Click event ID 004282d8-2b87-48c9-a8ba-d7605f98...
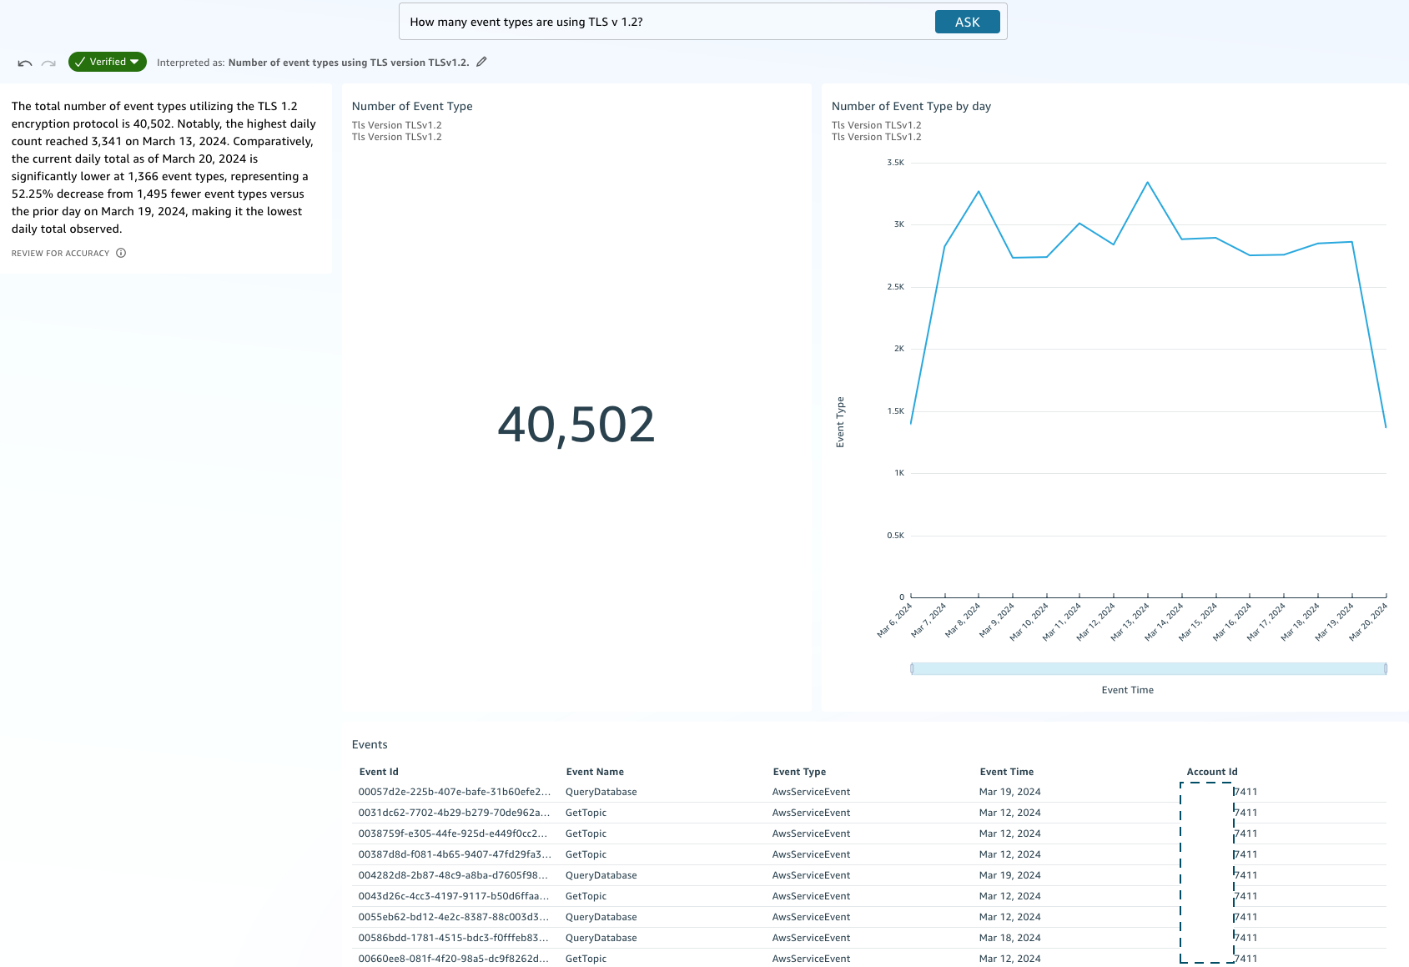The height and width of the screenshot is (967, 1409). (x=455, y=875)
